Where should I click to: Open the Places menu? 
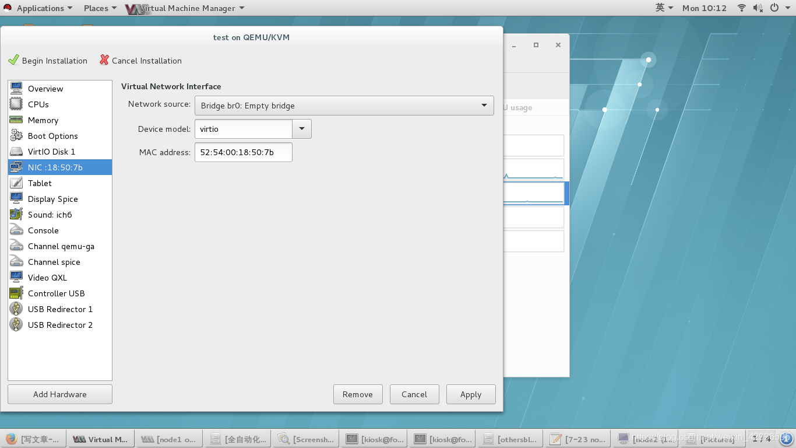[100, 8]
